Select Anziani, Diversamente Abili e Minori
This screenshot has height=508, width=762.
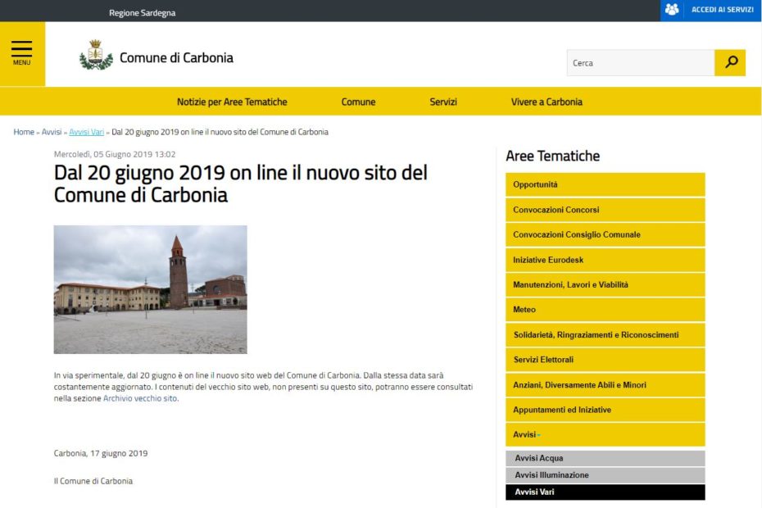pyautogui.click(x=605, y=385)
